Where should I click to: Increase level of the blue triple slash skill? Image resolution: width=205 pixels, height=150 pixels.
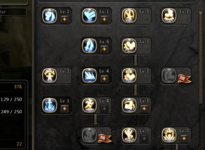click(104, 79)
